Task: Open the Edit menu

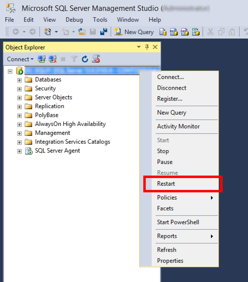Action: 29,19
